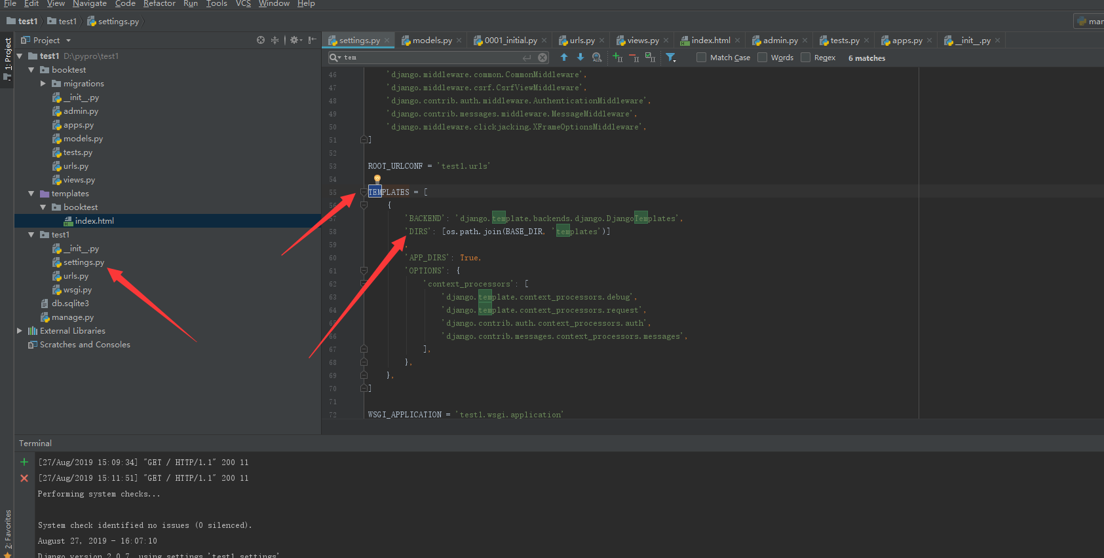This screenshot has height=558, width=1104.
Task: Close the models.py editor tab
Action: click(x=459, y=41)
